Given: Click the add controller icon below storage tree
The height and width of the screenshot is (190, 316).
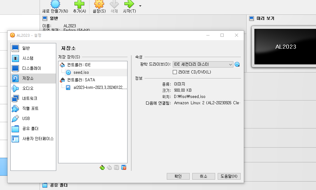Looking at the screenshot, I should [102, 168].
